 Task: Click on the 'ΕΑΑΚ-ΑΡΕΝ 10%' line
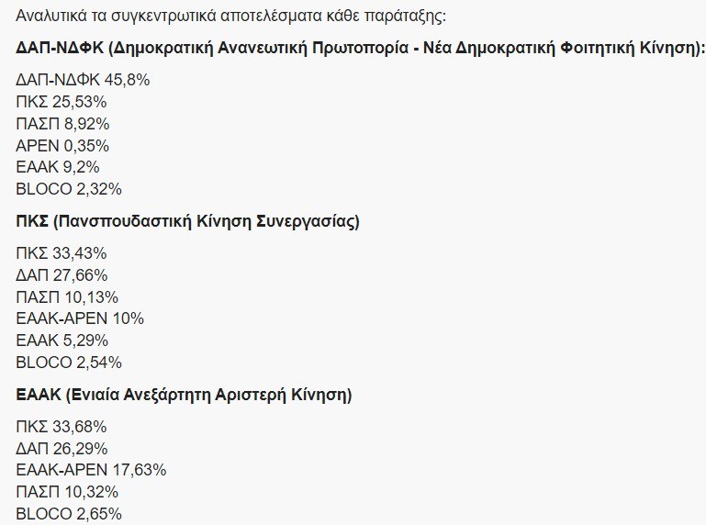[x=81, y=318]
